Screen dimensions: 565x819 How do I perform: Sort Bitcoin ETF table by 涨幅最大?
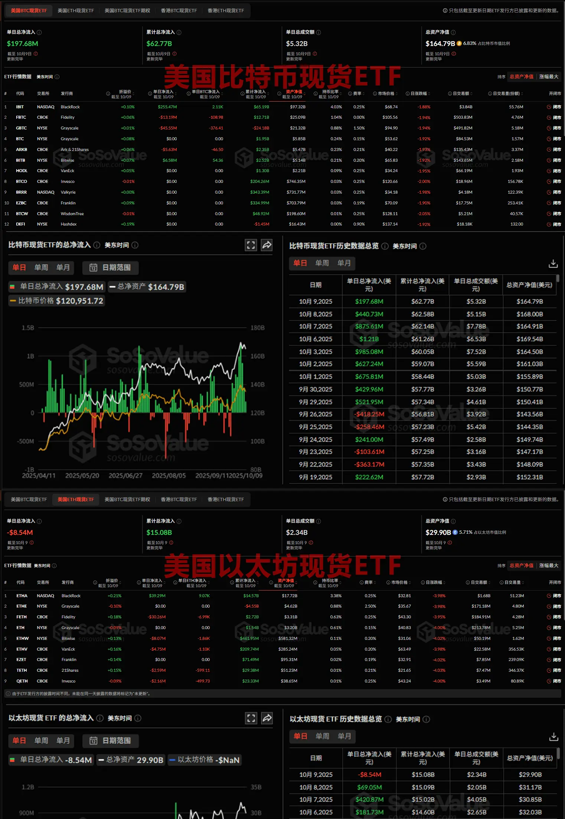(x=549, y=77)
